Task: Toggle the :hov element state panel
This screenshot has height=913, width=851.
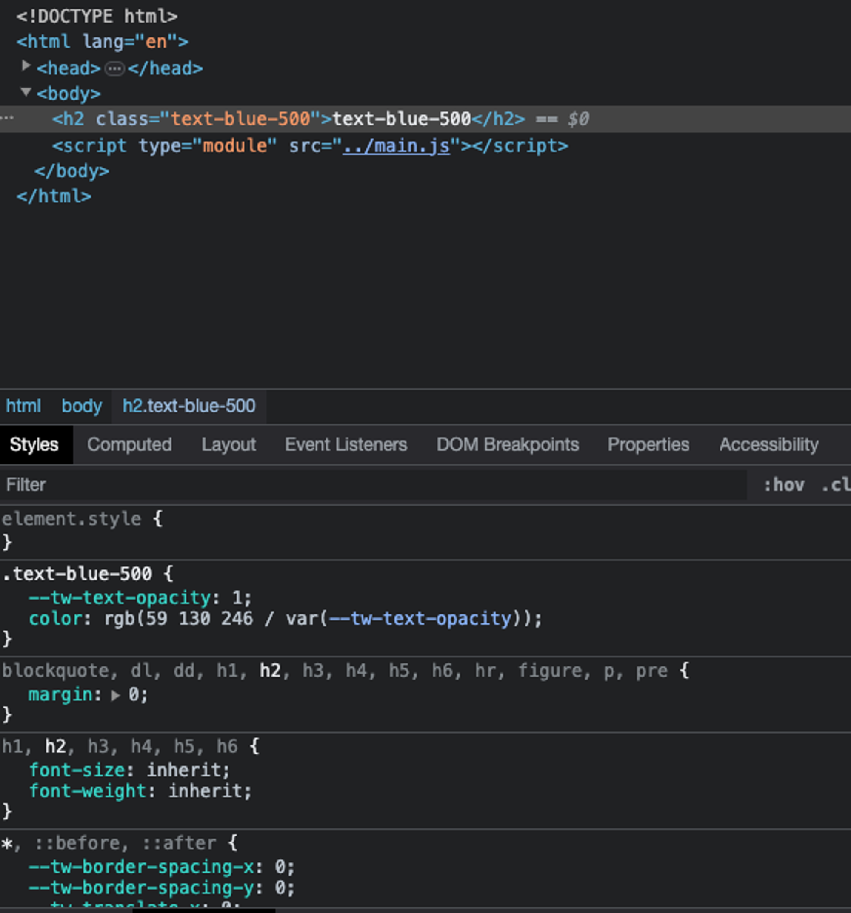Action: pos(784,485)
